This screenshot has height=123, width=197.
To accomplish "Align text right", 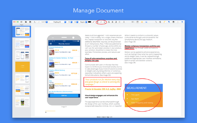I will pyautogui.click(x=116, y=22).
